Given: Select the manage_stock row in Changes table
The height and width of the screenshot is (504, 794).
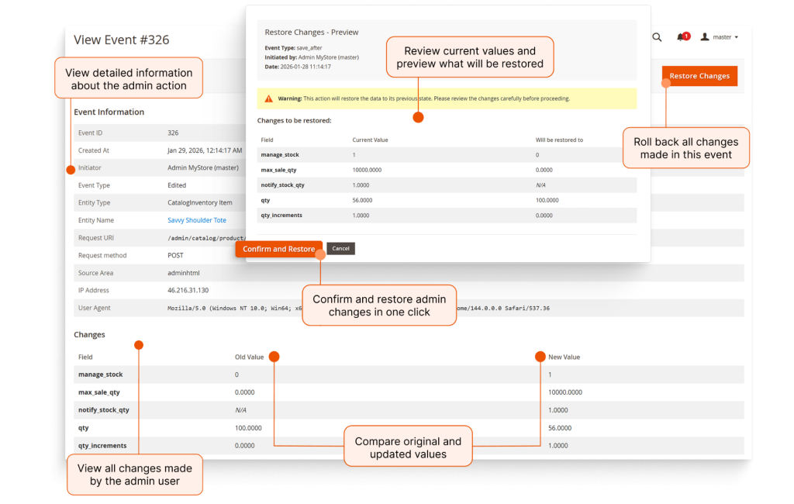Looking at the screenshot, I should coord(409,375).
